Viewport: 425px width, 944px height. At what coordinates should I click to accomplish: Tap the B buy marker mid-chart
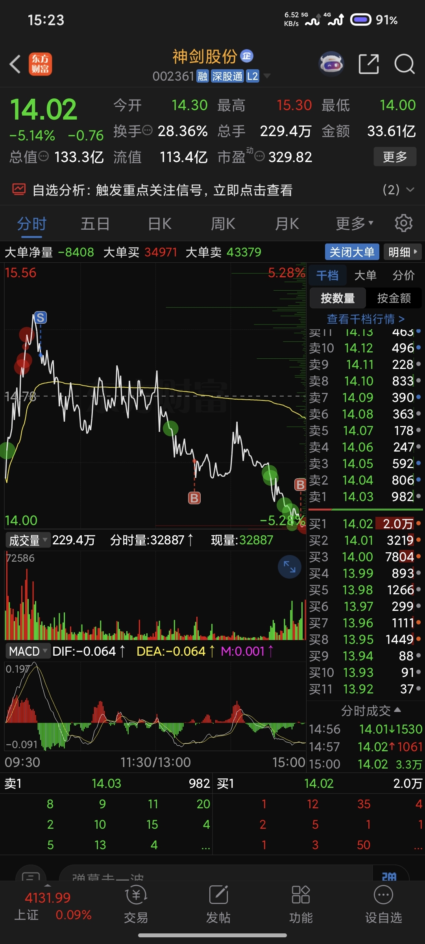click(x=194, y=498)
